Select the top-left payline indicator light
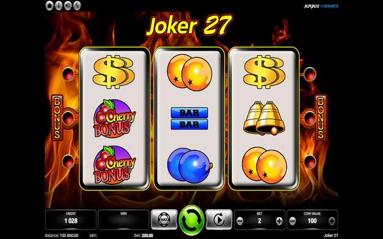 click(x=68, y=74)
